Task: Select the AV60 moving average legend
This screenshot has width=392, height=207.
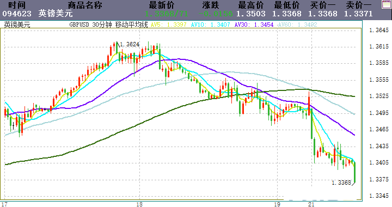Action: (297, 25)
